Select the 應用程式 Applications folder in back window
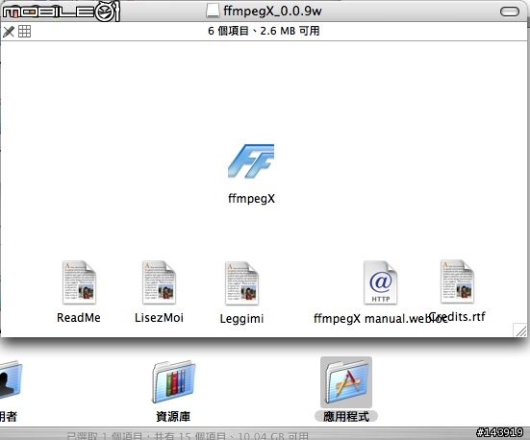This screenshot has height=440, width=530. click(x=346, y=382)
